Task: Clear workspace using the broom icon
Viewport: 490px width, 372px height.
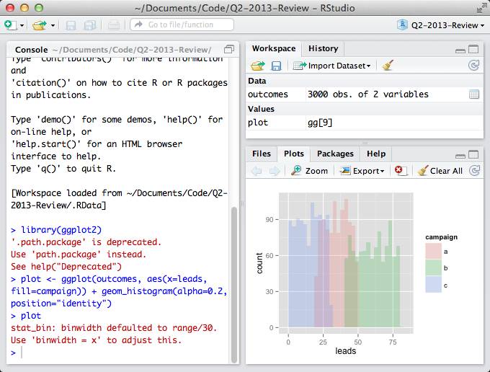Action: click(388, 66)
